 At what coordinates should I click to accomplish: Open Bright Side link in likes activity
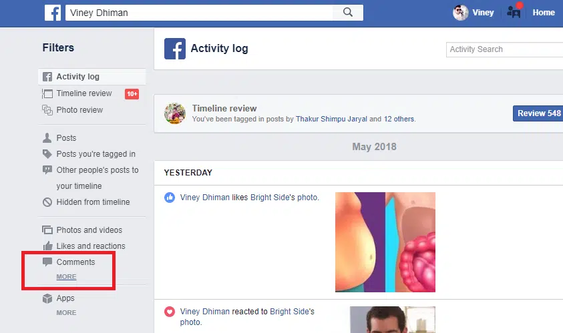[x=270, y=198]
